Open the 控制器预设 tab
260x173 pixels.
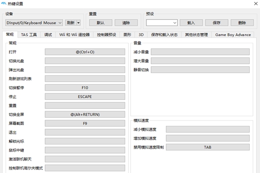[107, 35]
